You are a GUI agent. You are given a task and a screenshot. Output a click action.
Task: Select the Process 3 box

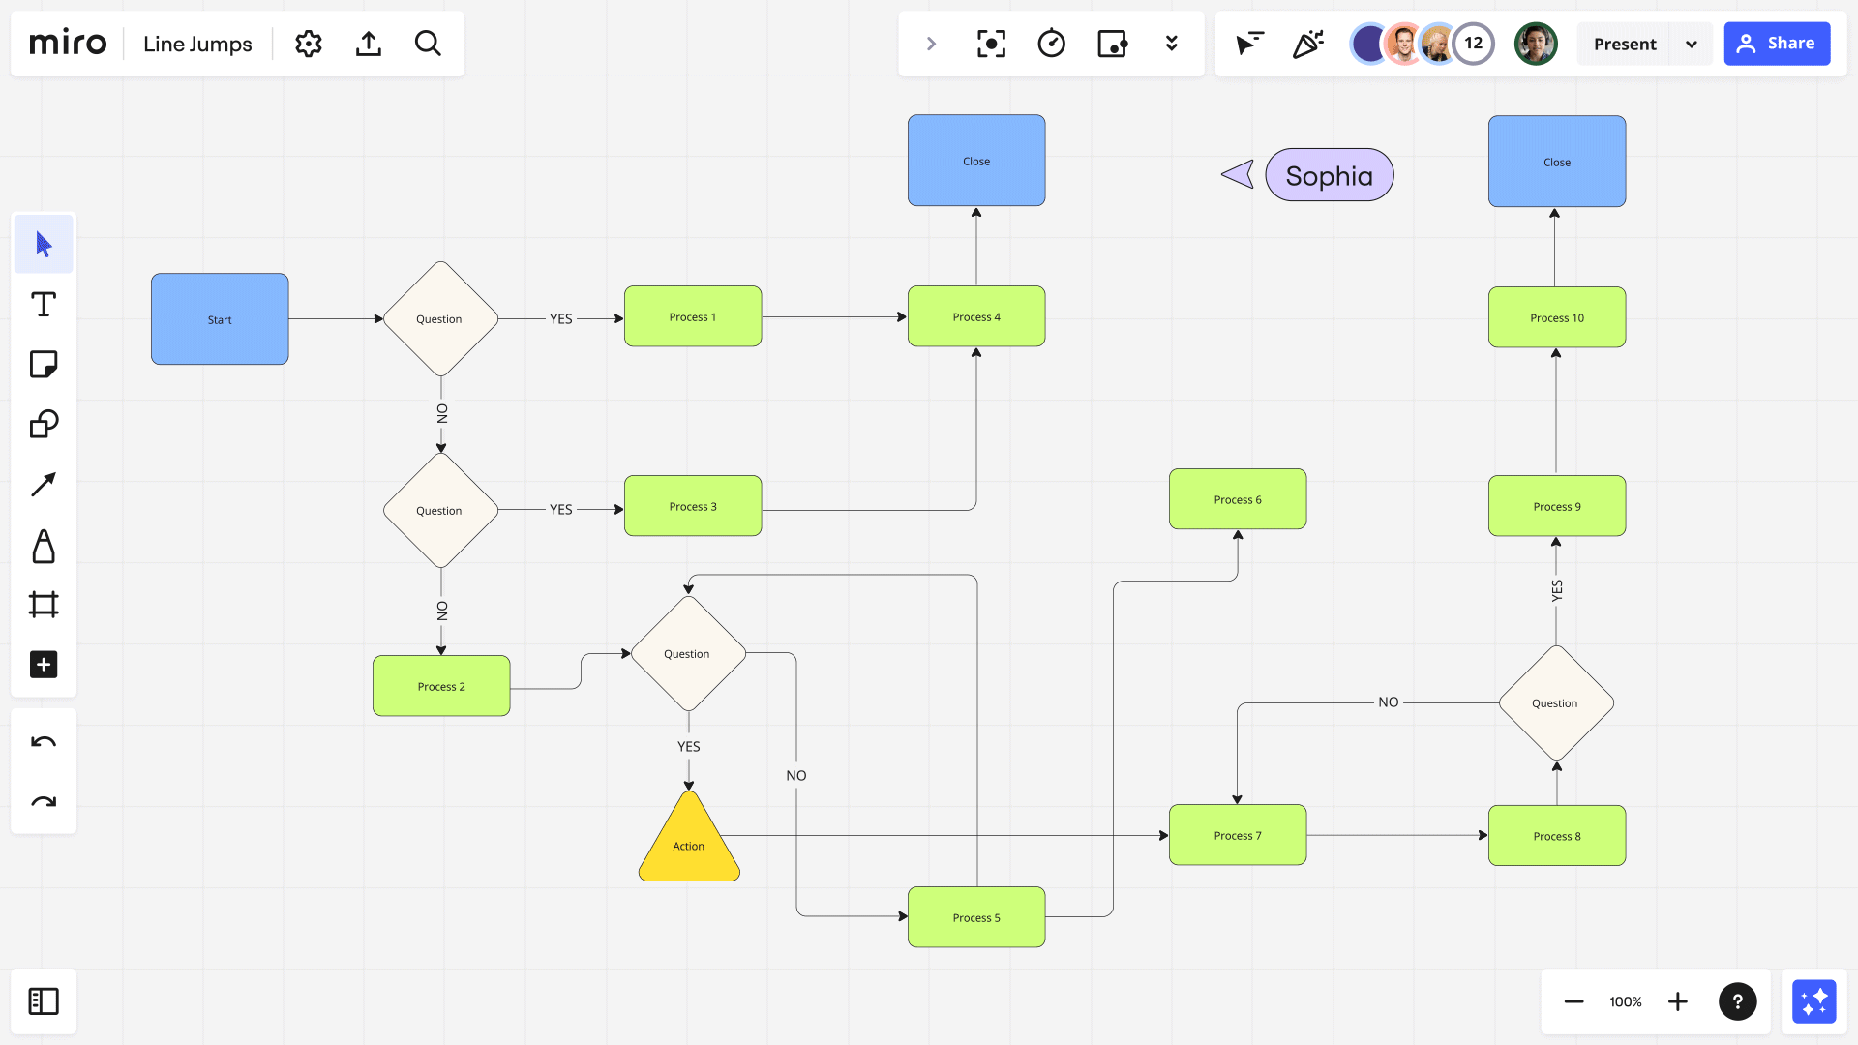click(x=693, y=506)
